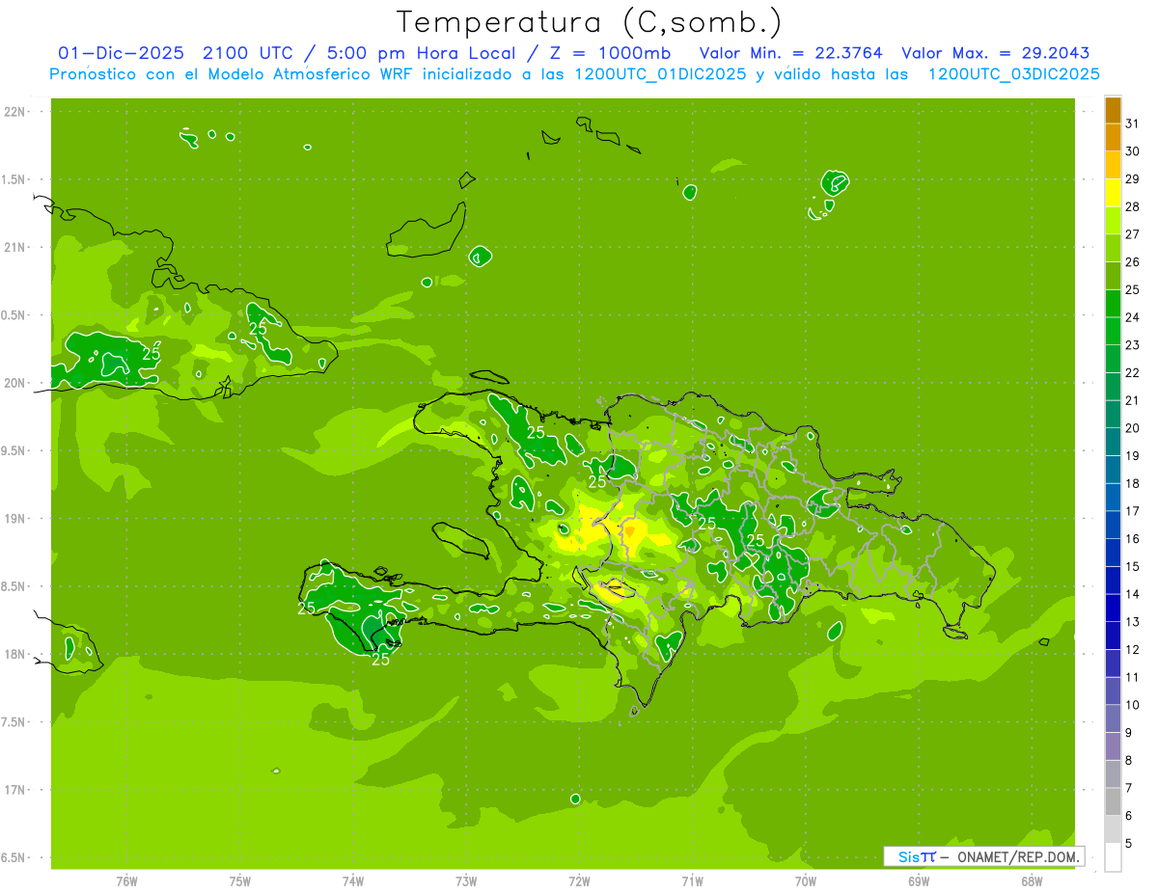The height and width of the screenshot is (894, 1158).
Task: Click the "19N" latitude axis label
Action: pos(16,519)
